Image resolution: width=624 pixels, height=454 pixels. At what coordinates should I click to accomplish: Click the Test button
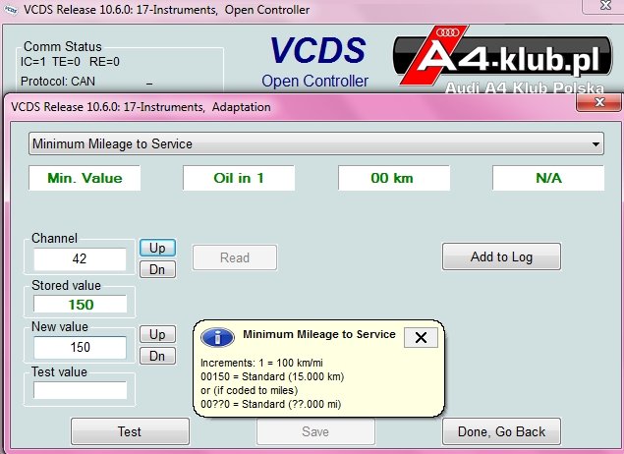[x=130, y=431]
